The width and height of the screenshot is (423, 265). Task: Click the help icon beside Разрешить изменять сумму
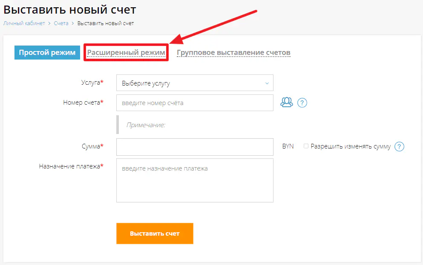pyautogui.click(x=399, y=147)
